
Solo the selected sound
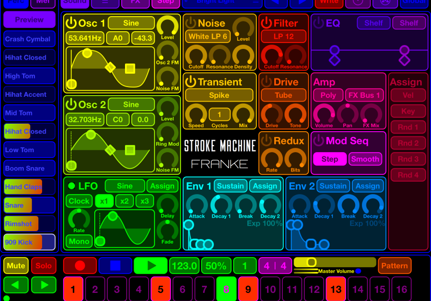point(43,266)
